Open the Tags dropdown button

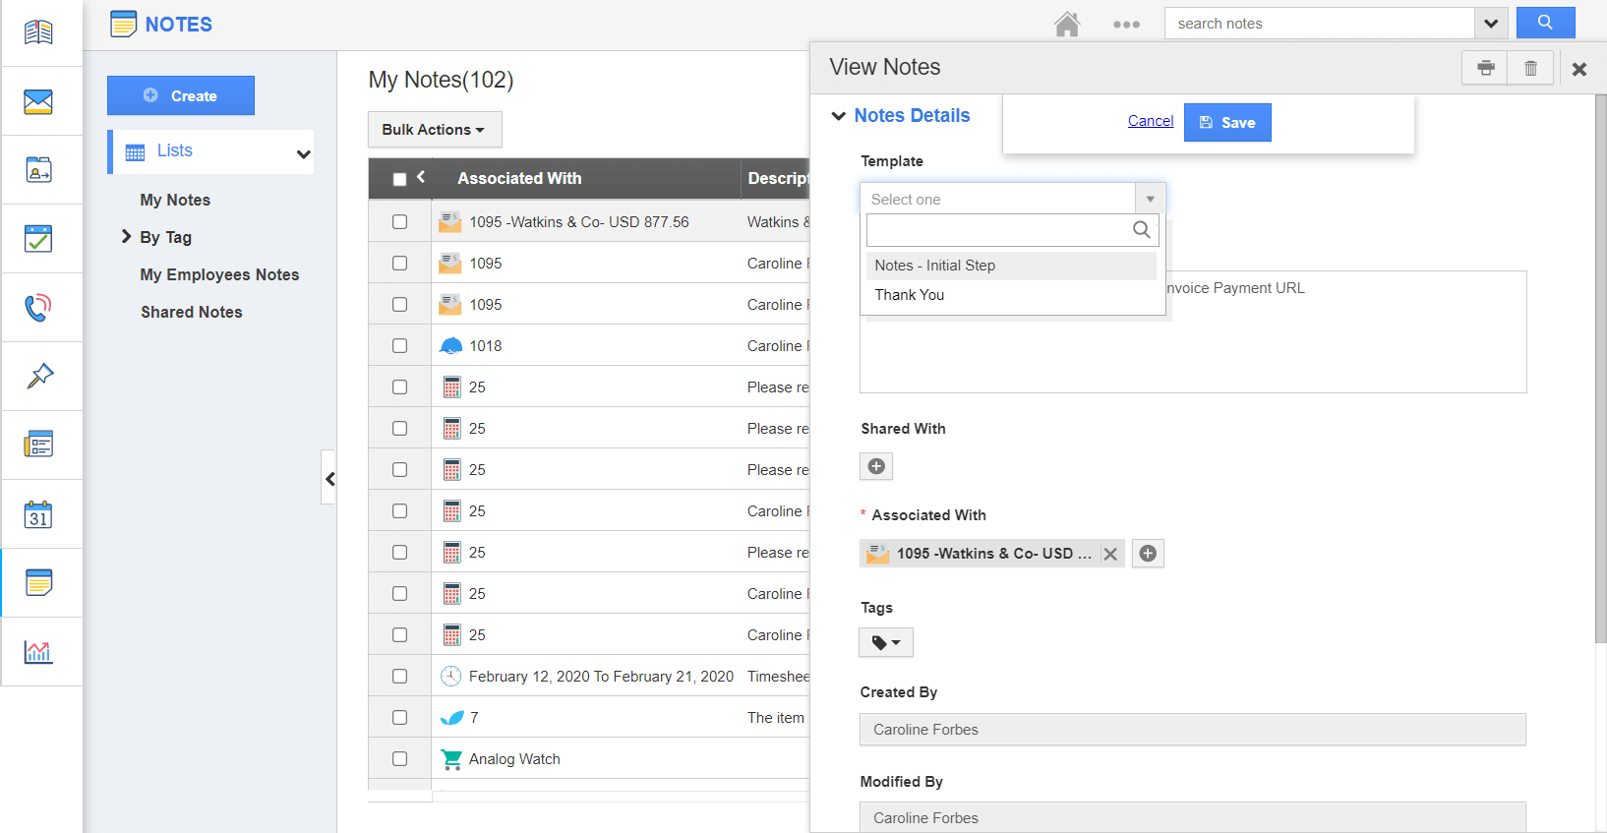tap(886, 642)
